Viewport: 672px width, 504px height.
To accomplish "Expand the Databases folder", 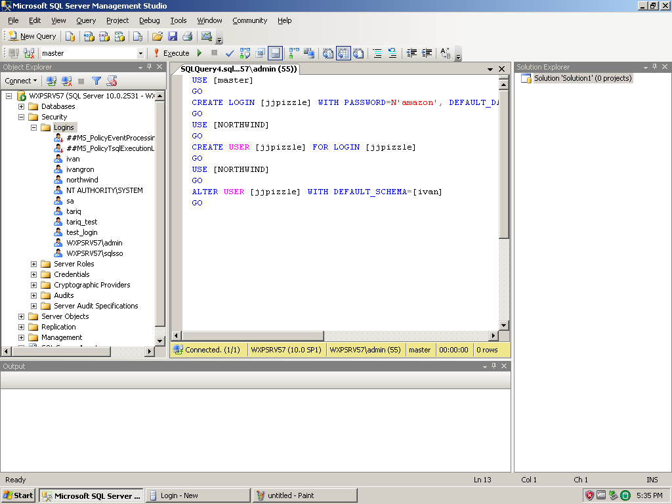I will point(22,107).
